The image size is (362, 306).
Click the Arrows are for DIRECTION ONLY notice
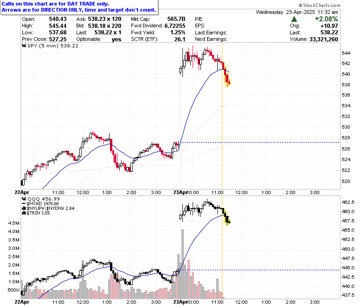click(x=79, y=10)
